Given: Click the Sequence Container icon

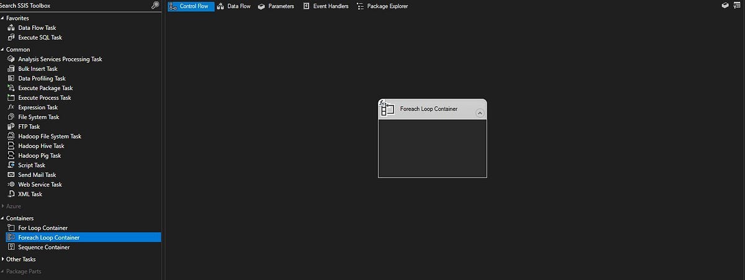Looking at the screenshot, I should coord(11,247).
